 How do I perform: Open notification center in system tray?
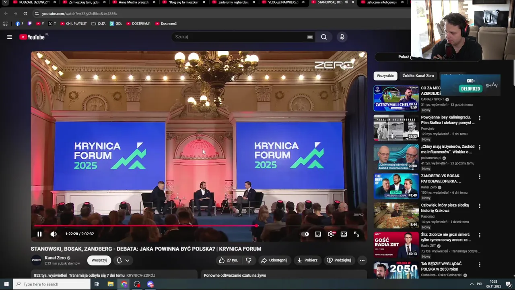coord(508,284)
